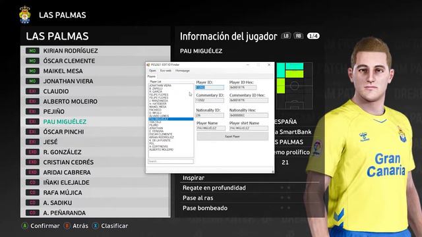Select JONATHAN VIERA in squad list
This screenshot has height=237, width=422.
coord(95,81)
